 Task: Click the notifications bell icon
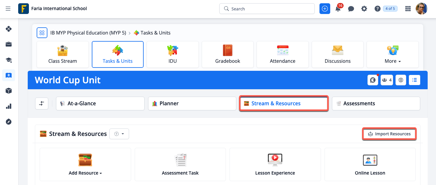[x=338, y=9]
